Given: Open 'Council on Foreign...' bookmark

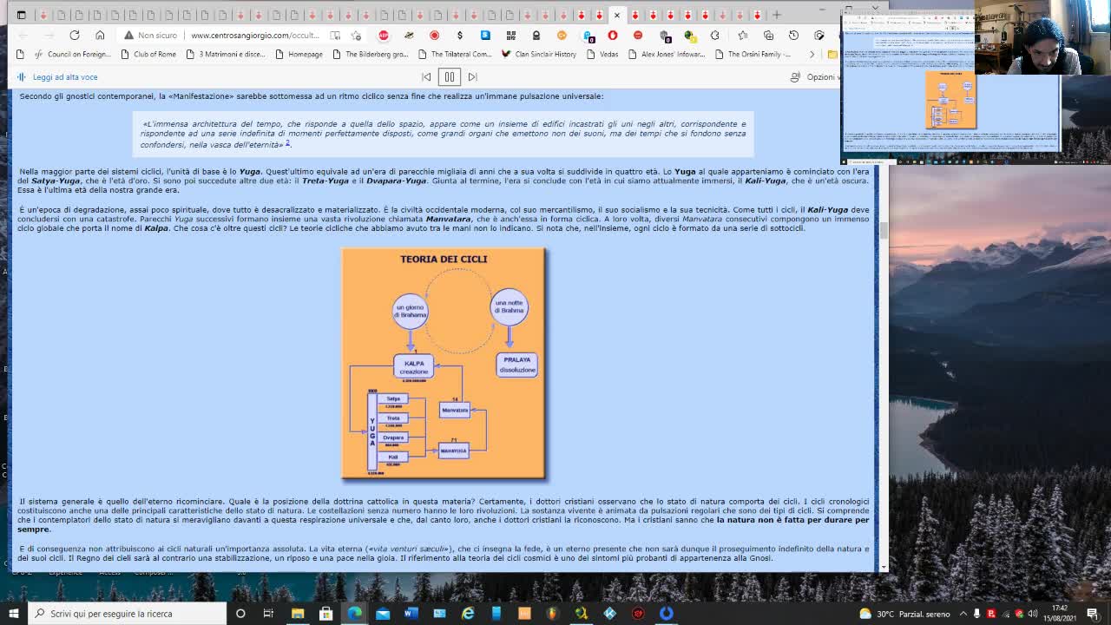Looking at the screenshot, I should 71,54.
